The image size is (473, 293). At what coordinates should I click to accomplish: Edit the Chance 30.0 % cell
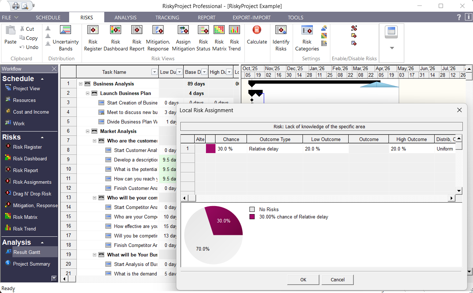coord(231,149)
